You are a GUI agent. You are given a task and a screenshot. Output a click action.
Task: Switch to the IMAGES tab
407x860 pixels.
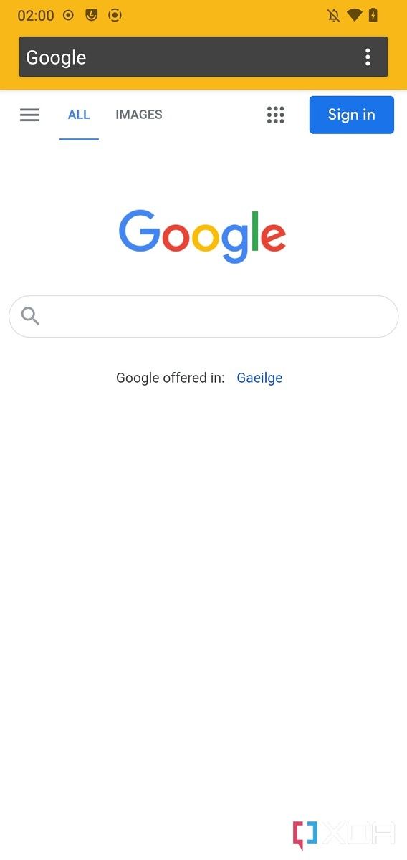click(139, 115)
